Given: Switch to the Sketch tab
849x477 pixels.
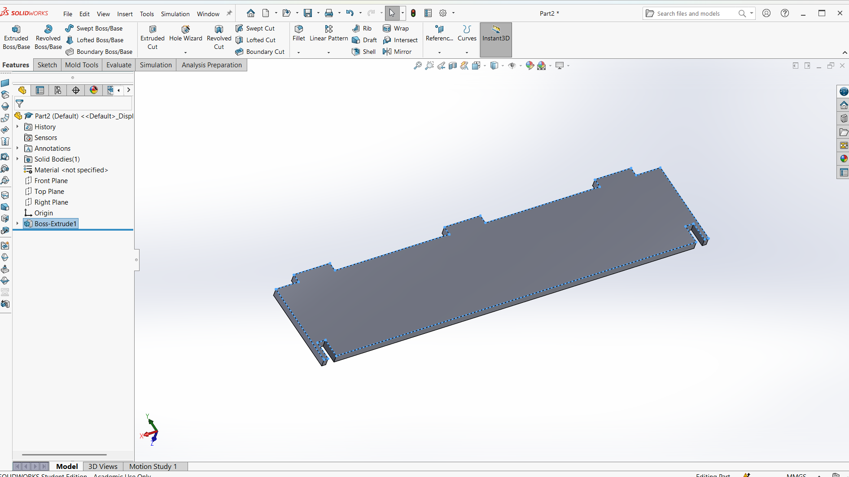Looking at the screenshot, I should click(47, 65).
